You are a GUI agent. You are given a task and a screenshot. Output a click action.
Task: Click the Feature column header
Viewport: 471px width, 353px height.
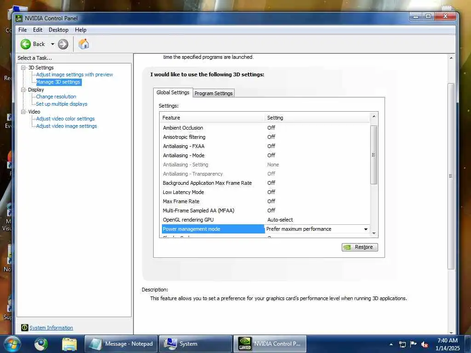pyautogui.click(x=212, y=118)
